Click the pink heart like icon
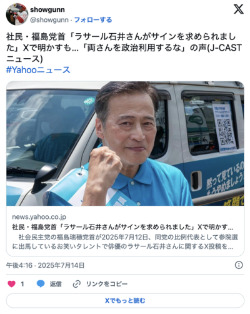This screenshot has width=250, height=314. point(12,284)
